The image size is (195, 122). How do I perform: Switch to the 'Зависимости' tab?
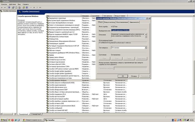pyautogui.click(x=134, y=22)
